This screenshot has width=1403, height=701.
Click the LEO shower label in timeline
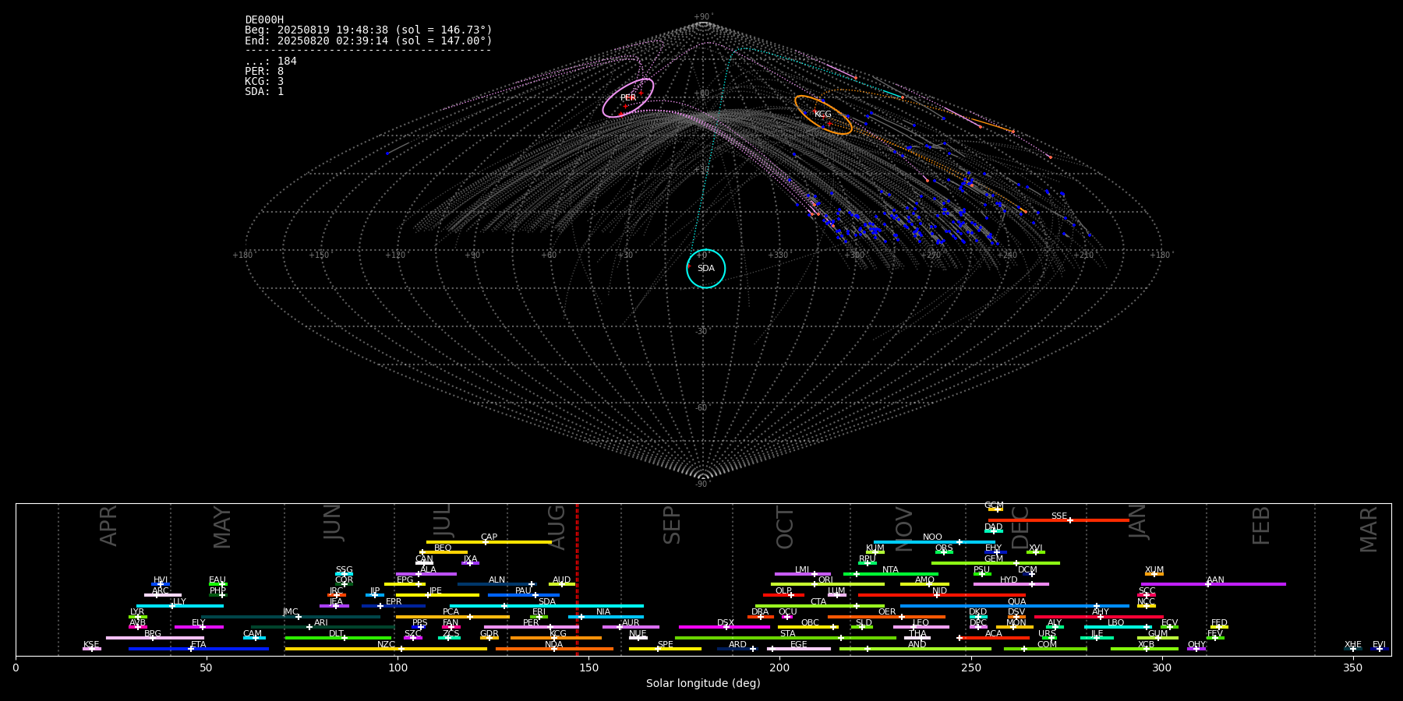tap(921, 623)
